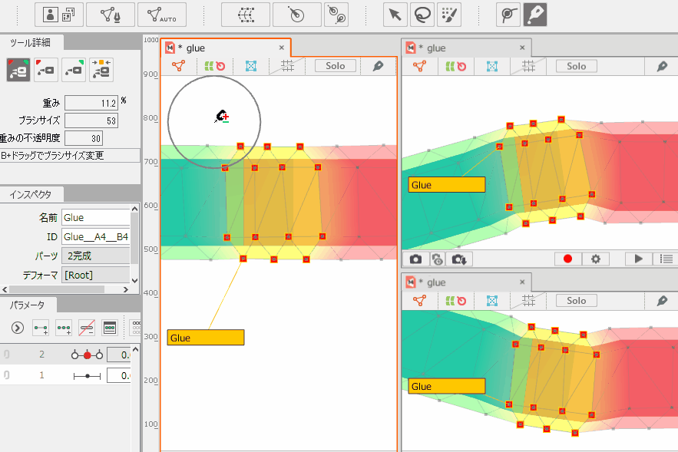Click the red record button

tap(568, 259)
